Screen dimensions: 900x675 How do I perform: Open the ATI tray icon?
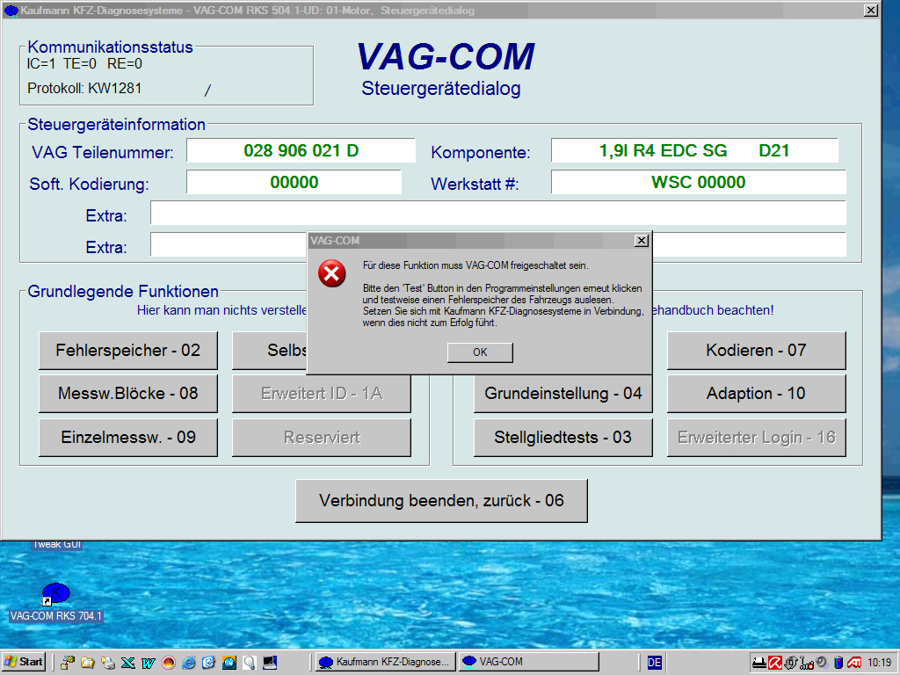point(854,663)
